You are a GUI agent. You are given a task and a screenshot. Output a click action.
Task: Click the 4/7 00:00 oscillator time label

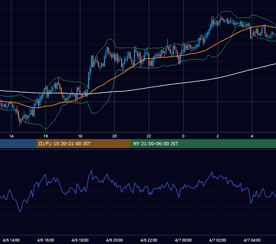[x=183, y=240]
